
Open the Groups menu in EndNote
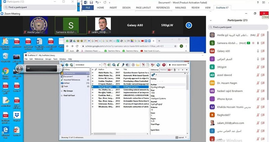pos(48,59)
